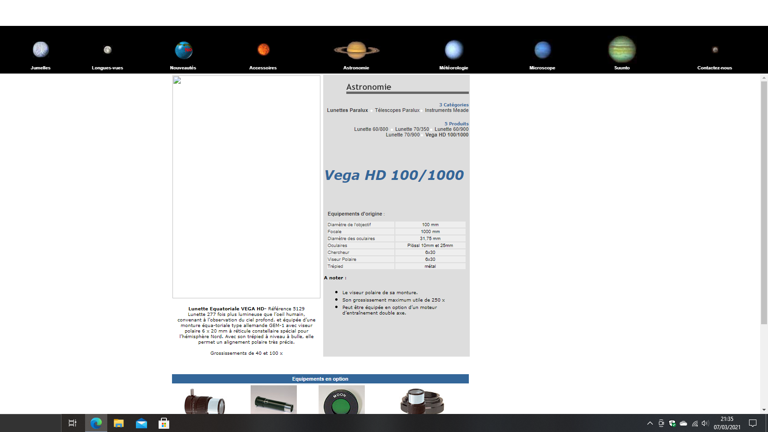Select the Météorologie menu label
768x432 pixels.
tap(454, 68)
